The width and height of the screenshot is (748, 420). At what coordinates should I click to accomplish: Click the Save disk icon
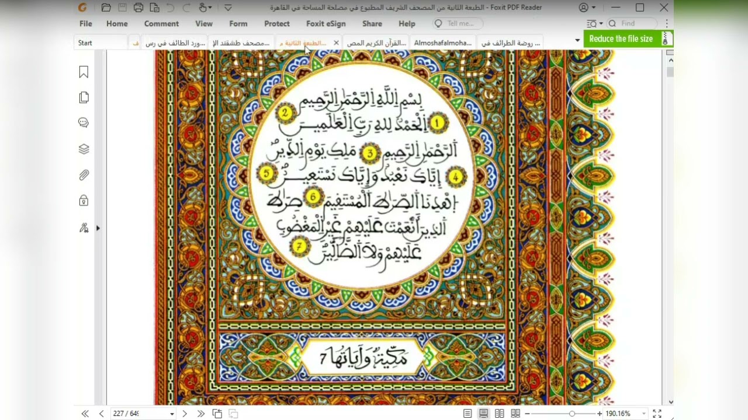click(x=123, y=8)
